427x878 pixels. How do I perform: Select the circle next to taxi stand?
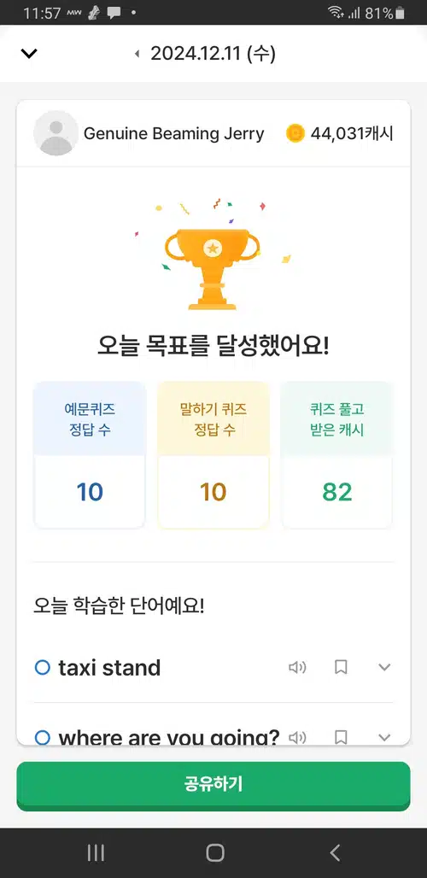43,667
